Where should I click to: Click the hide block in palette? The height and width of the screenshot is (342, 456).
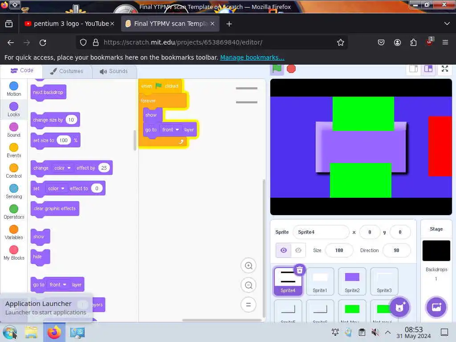[40, 257]
